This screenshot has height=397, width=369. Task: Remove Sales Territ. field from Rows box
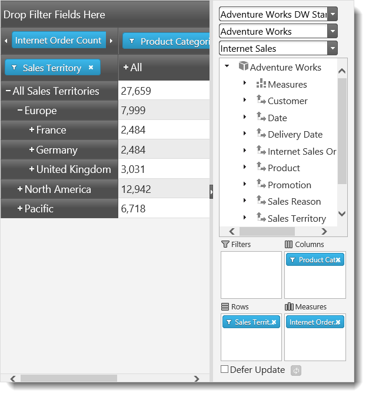(x=274, y=322)
